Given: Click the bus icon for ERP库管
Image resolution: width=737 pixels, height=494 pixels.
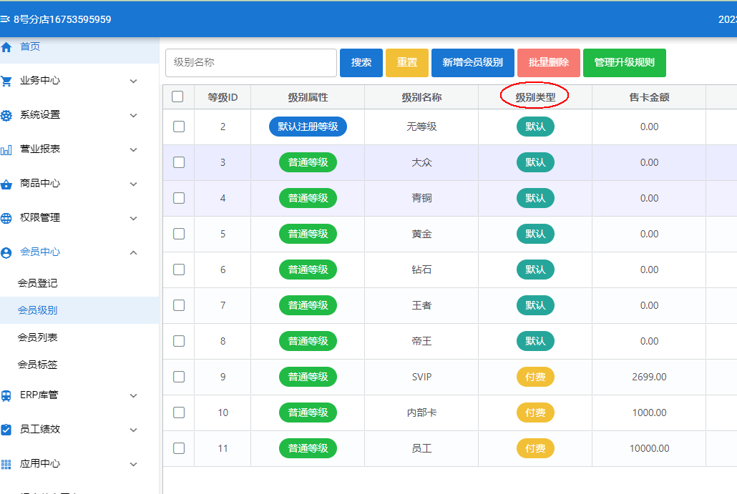Looking at the screenshot, I should [x=6, y=395].
